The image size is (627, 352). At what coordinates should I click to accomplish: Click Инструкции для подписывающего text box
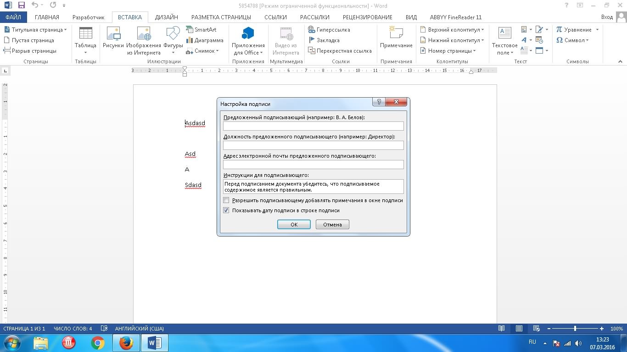313,187
